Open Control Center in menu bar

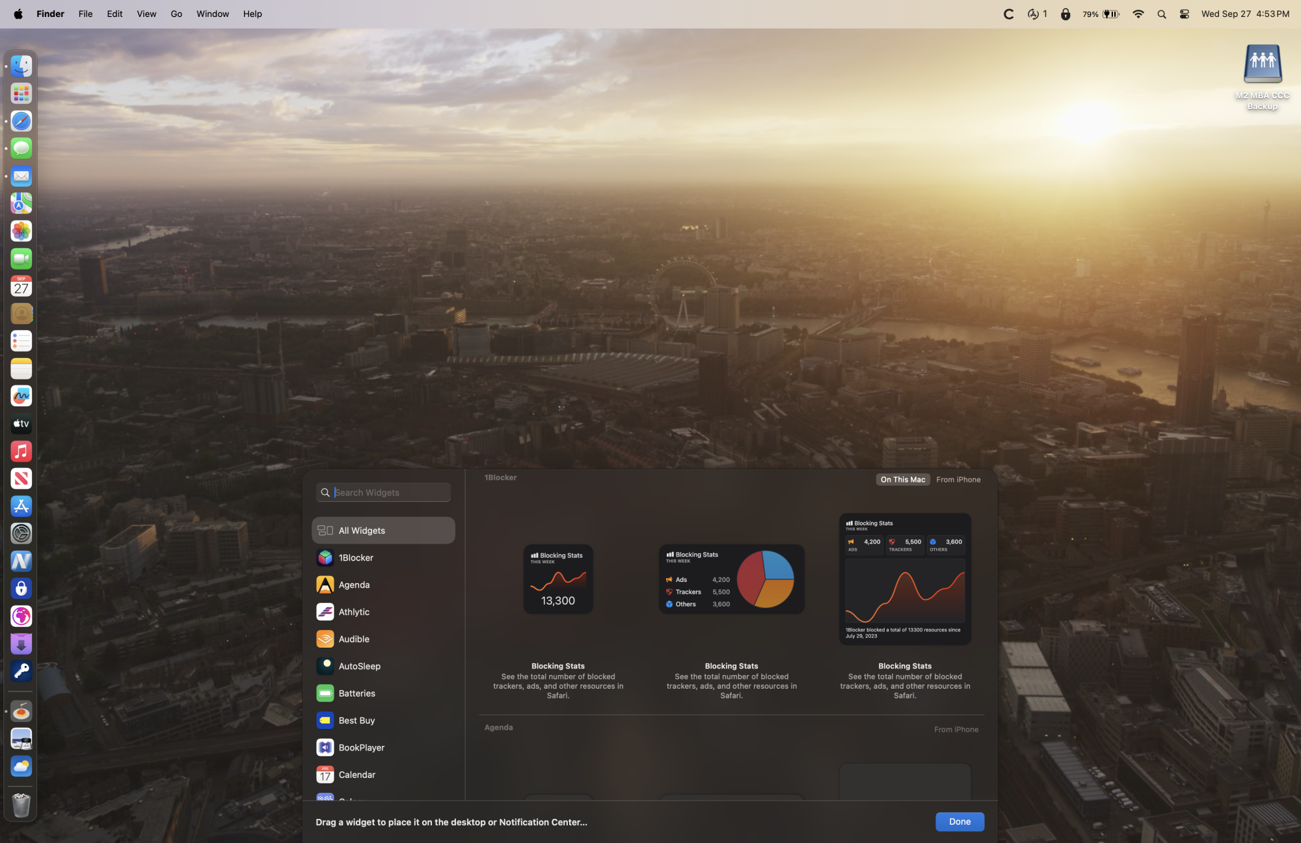tap(1184, 14)
